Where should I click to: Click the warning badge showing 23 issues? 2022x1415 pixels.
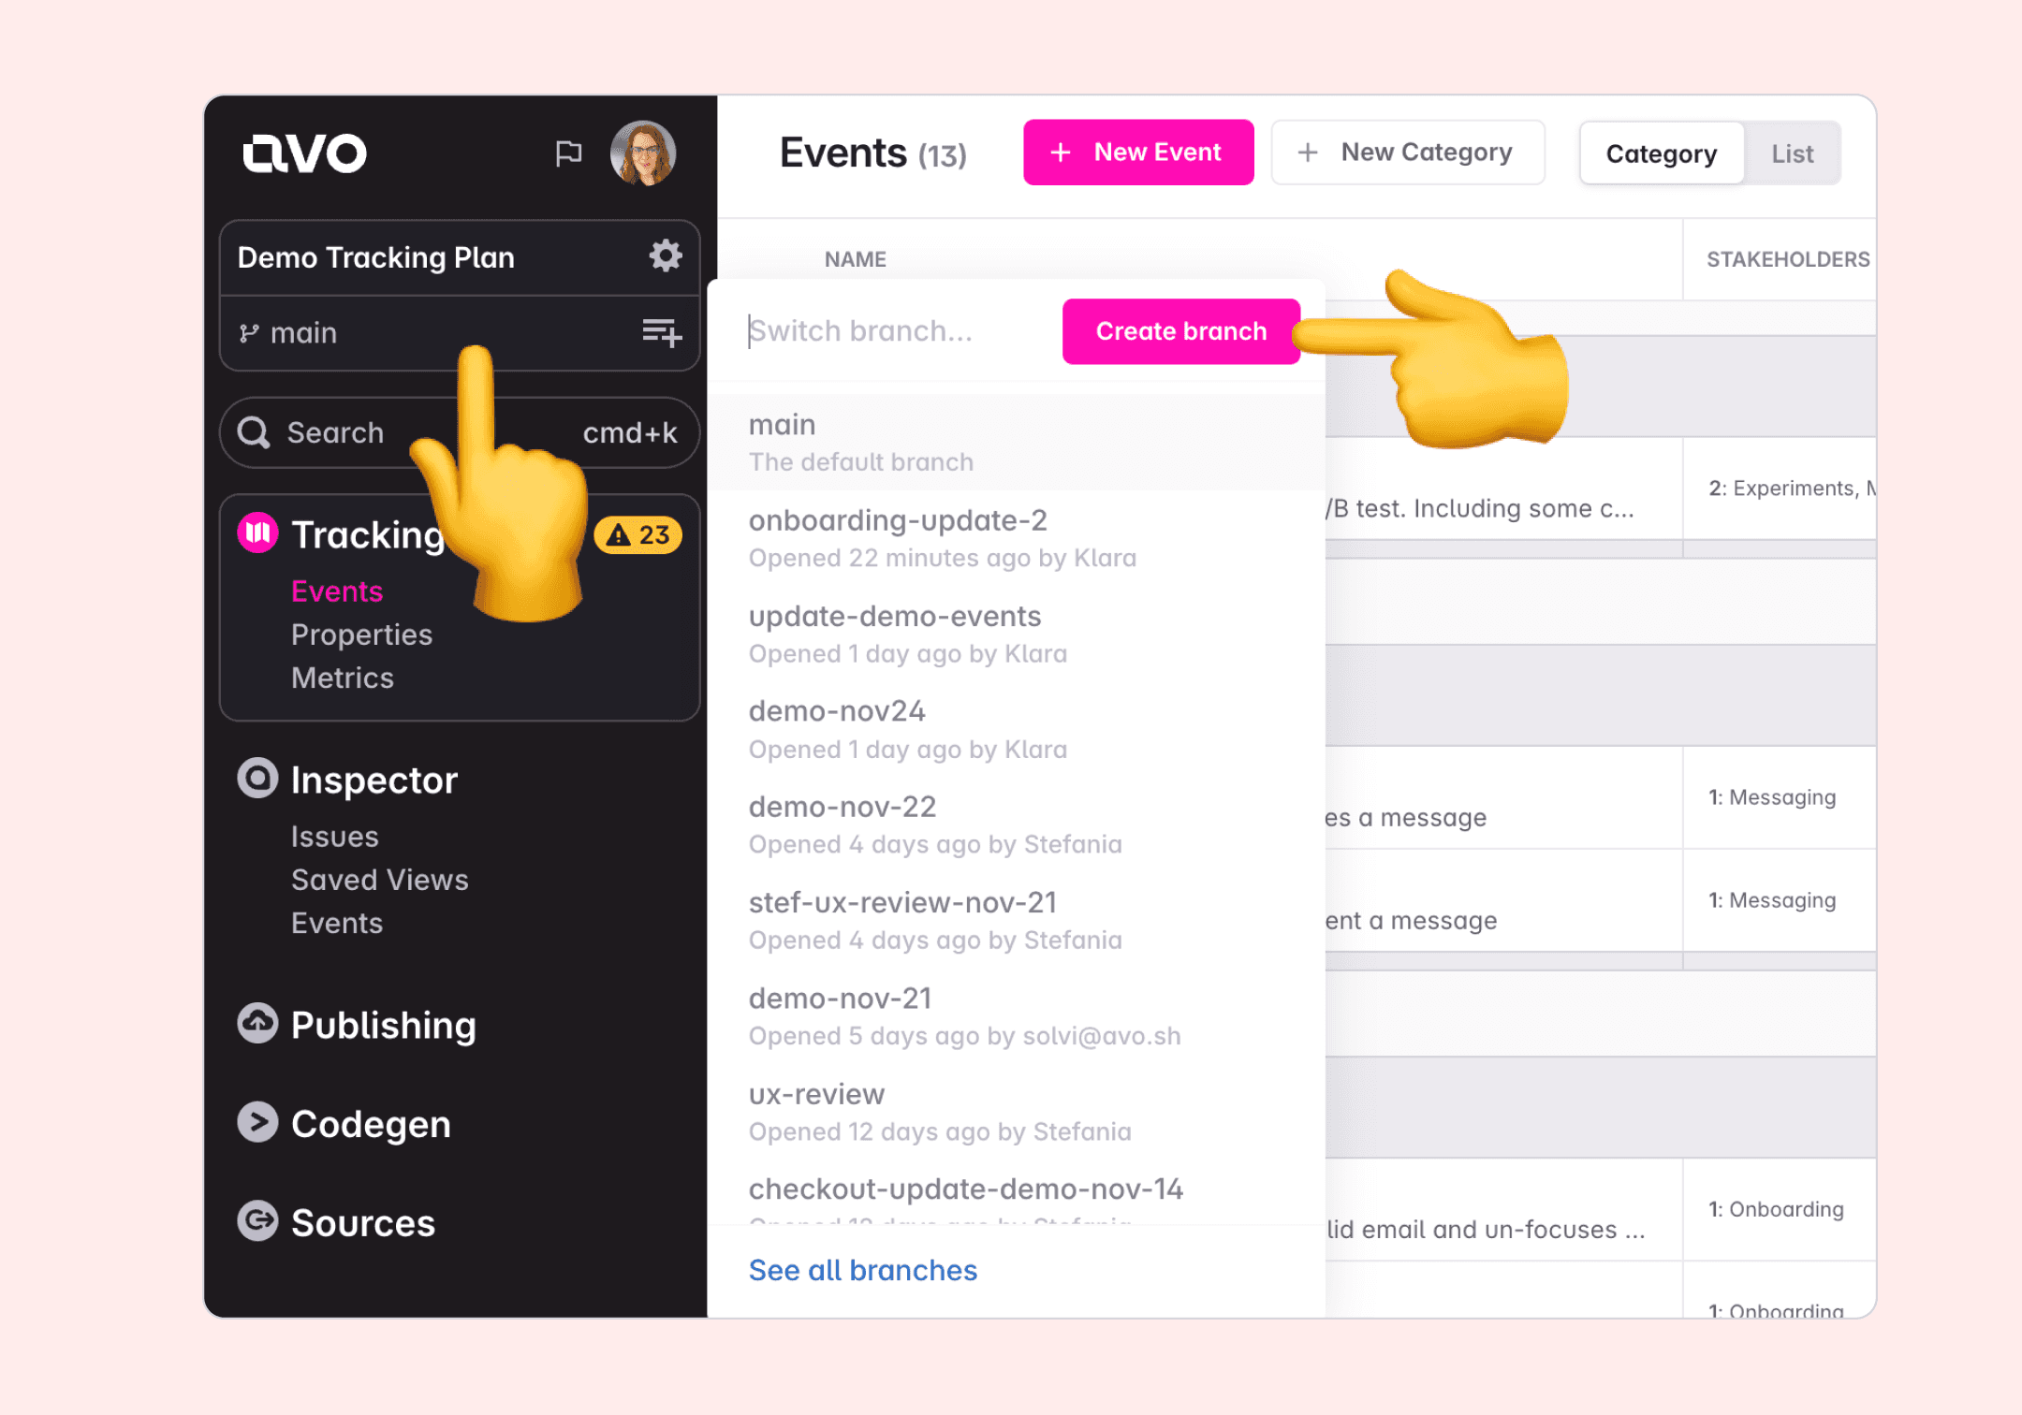[637, 536]
